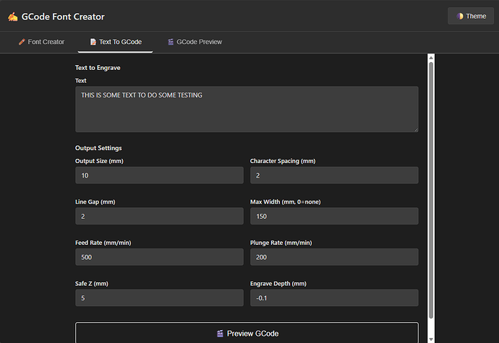The height and width of the screenshot is (343, 499).
Task: Select the Line Gap input field
Action: [x=159, y=216]
